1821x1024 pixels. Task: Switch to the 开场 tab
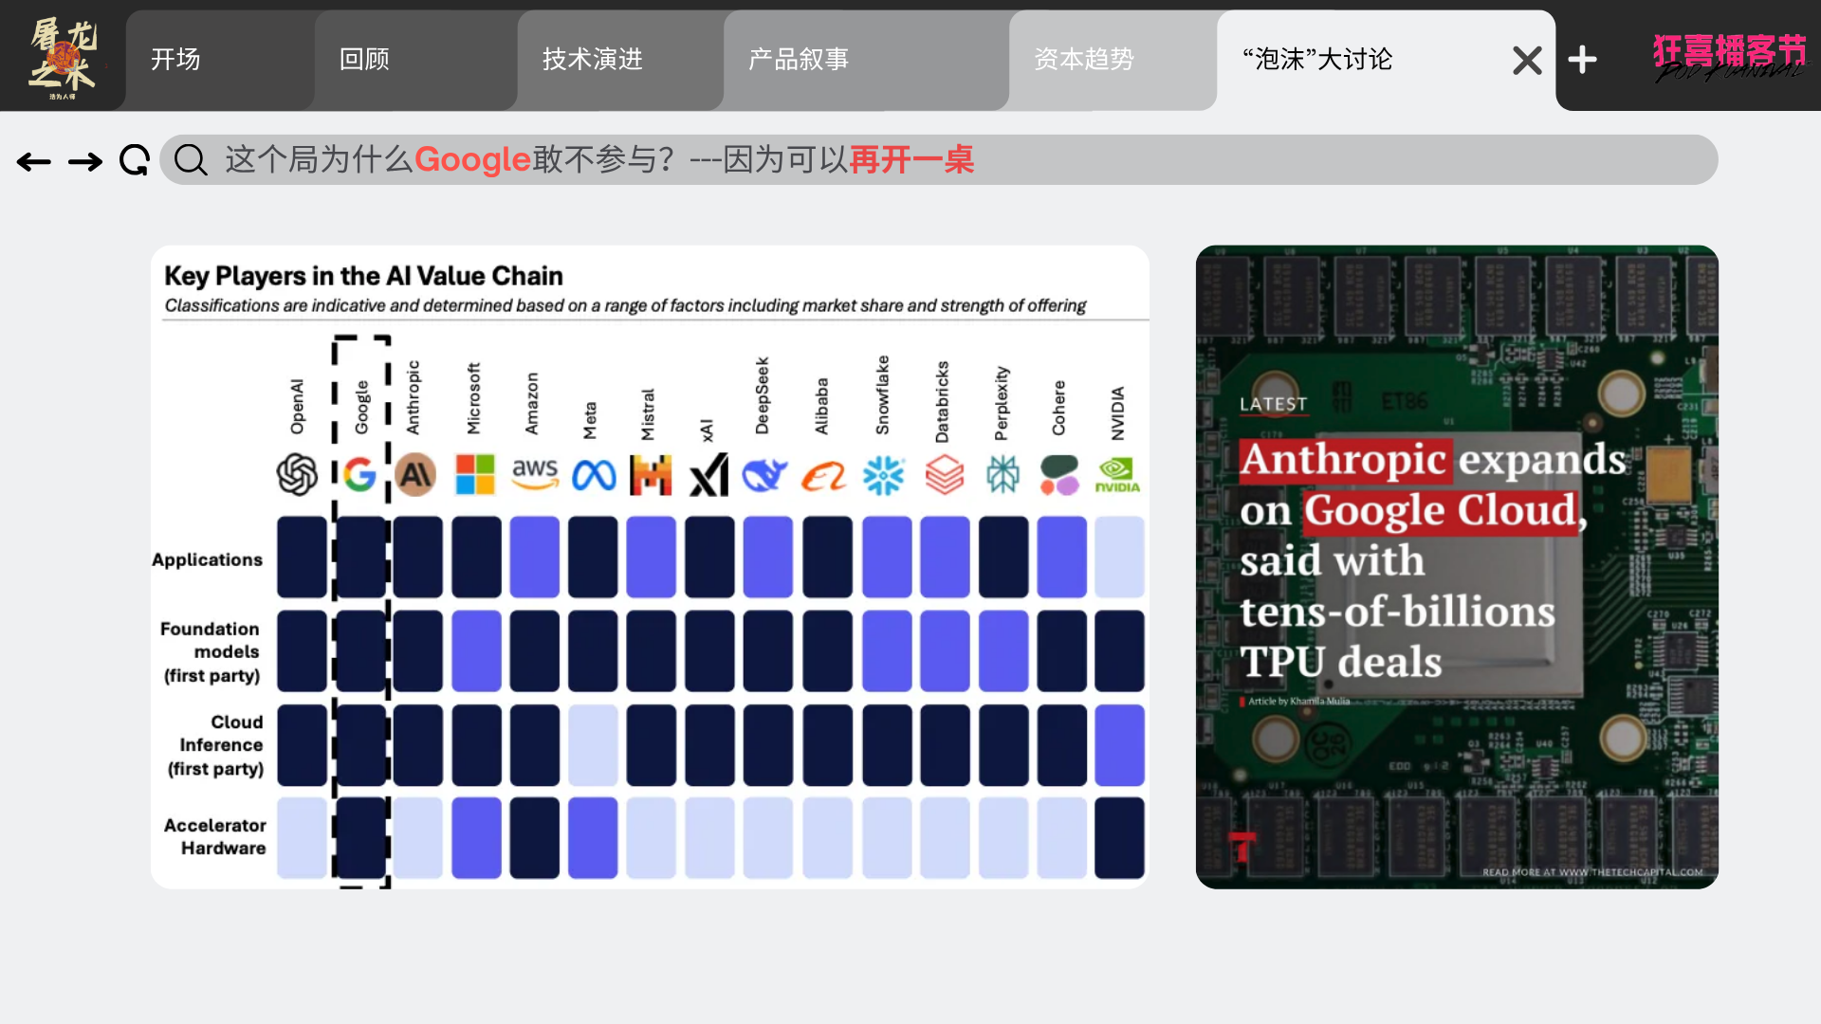point(175,60)
